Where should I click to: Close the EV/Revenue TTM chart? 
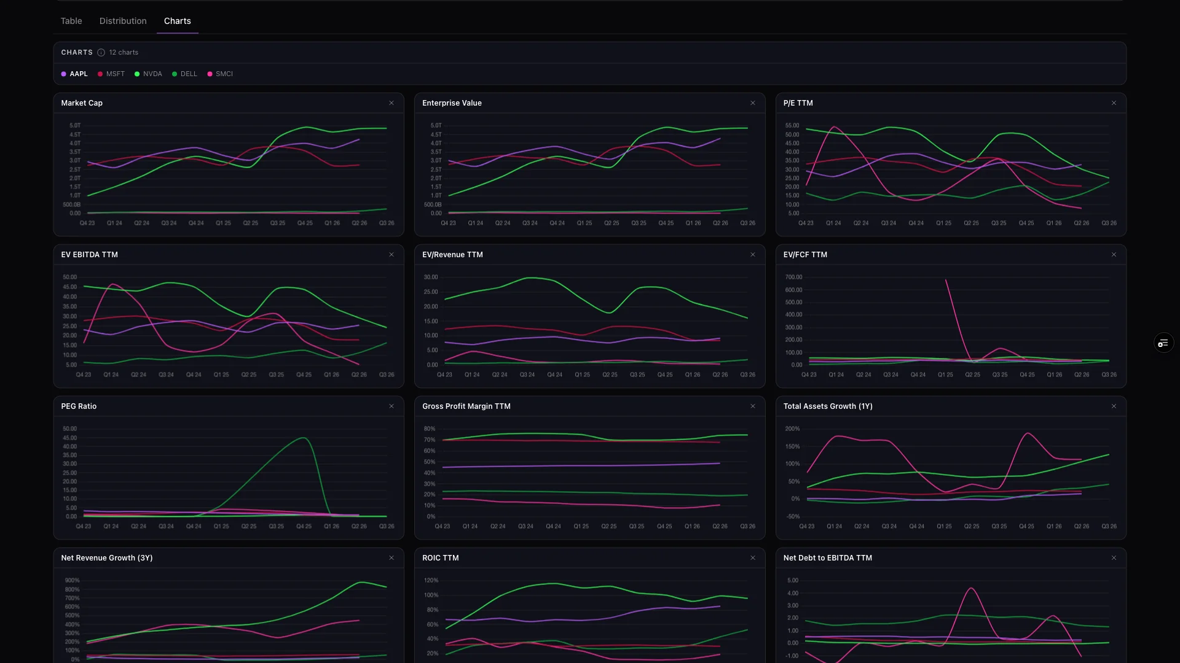point(753,255)
